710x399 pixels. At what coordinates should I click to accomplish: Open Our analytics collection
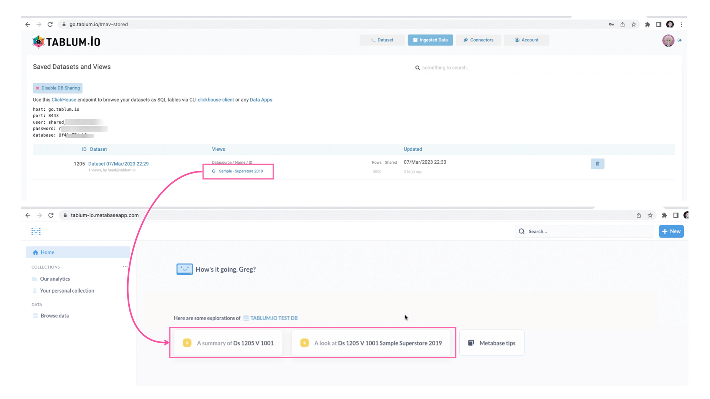[55, 279]
